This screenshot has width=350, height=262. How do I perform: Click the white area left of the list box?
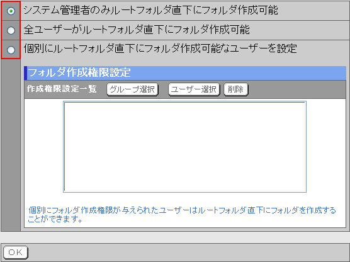(44, 147)
